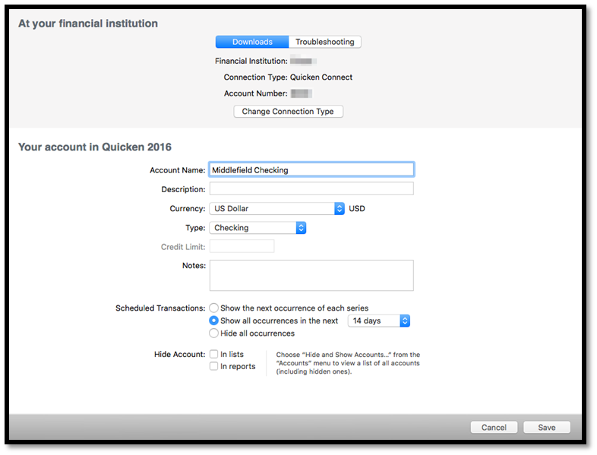
Task: Click Change Connection Type button
Action: pos(288,112)
